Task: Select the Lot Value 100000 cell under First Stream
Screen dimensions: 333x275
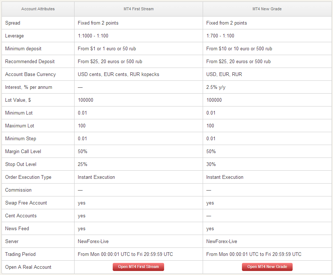Action: point(86,100)
